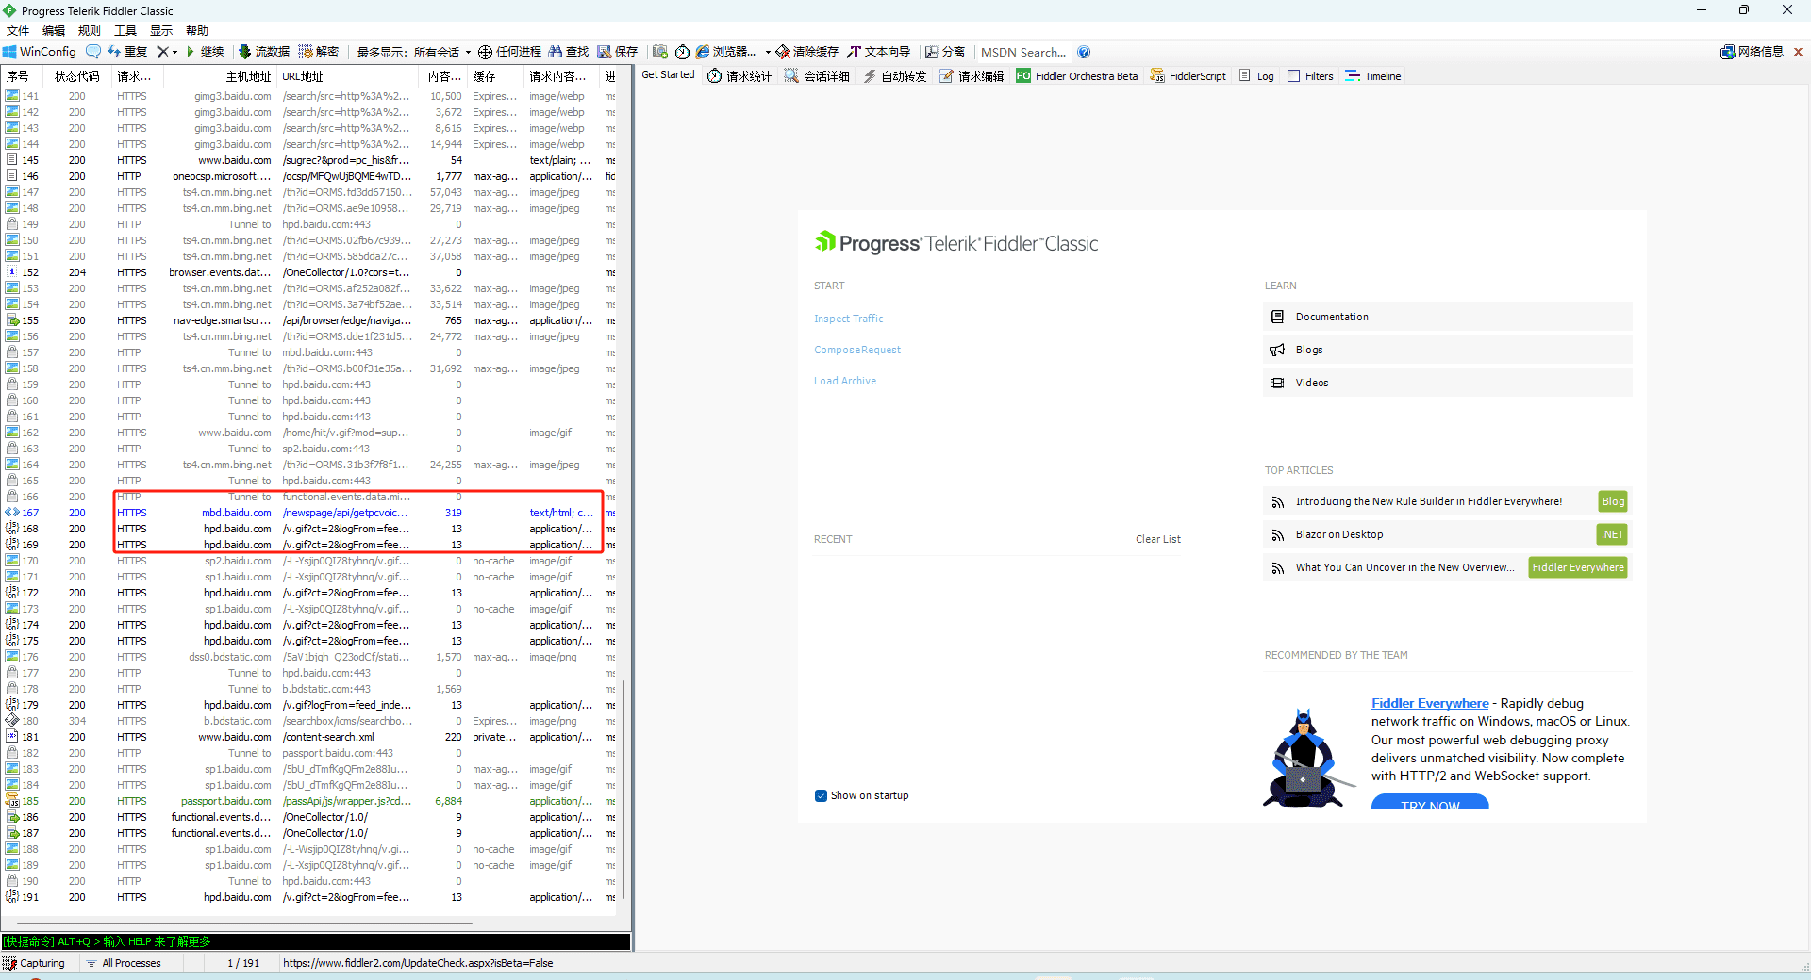
Task: Click the timer stopwatch toolbar icon
Action: (x=682, y=52)
